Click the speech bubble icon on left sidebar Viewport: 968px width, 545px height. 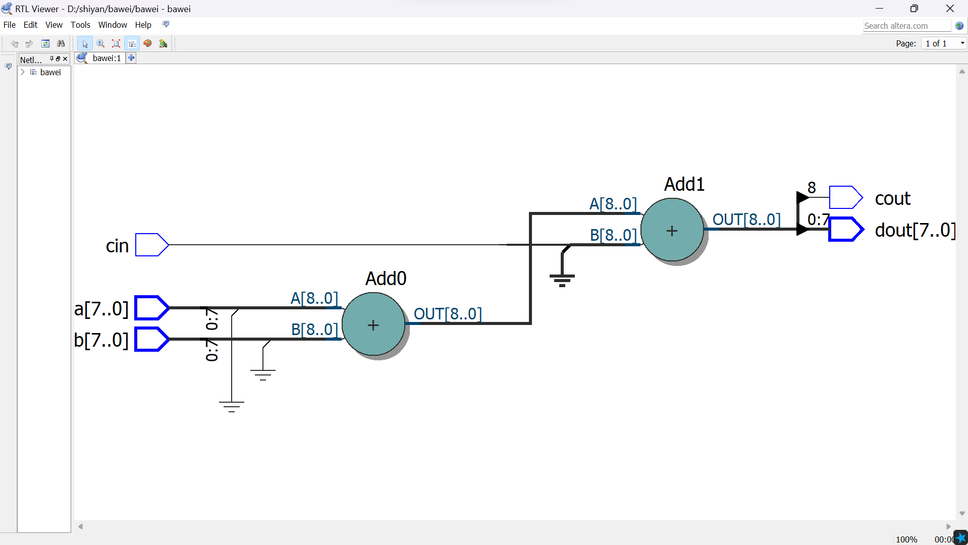pyautogui.click(x=8, y=66)
